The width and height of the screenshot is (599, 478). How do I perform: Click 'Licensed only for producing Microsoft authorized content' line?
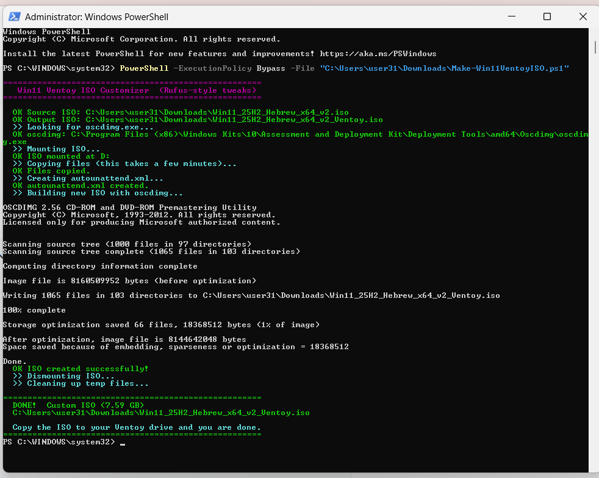[x=142, y=222]
